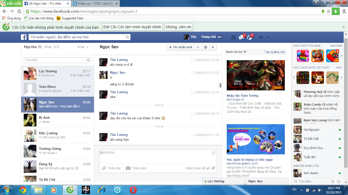Click the Tin nhắn mới button
Screen dimensions: 348x195
coord(181,47)
